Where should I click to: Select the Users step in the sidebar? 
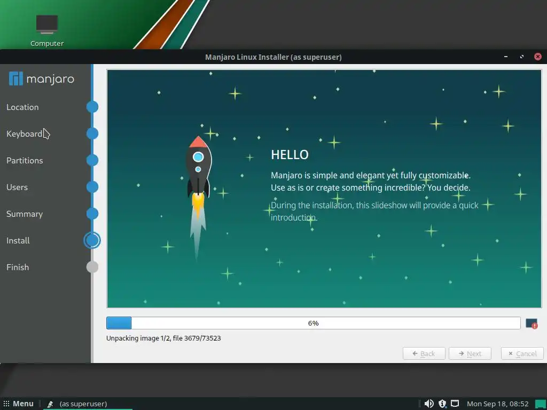click(x=17, y=187)
